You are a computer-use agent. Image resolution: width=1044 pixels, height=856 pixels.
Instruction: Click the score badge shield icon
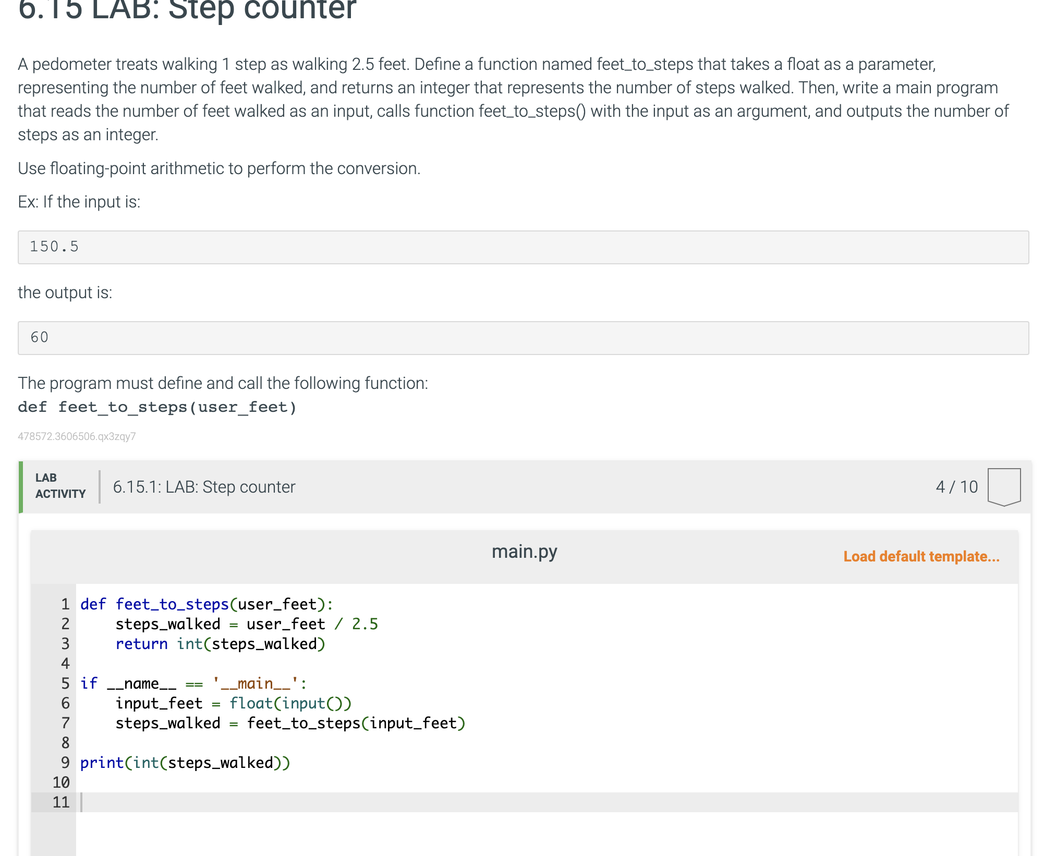pyautogui.click(x=1003, y=486)
